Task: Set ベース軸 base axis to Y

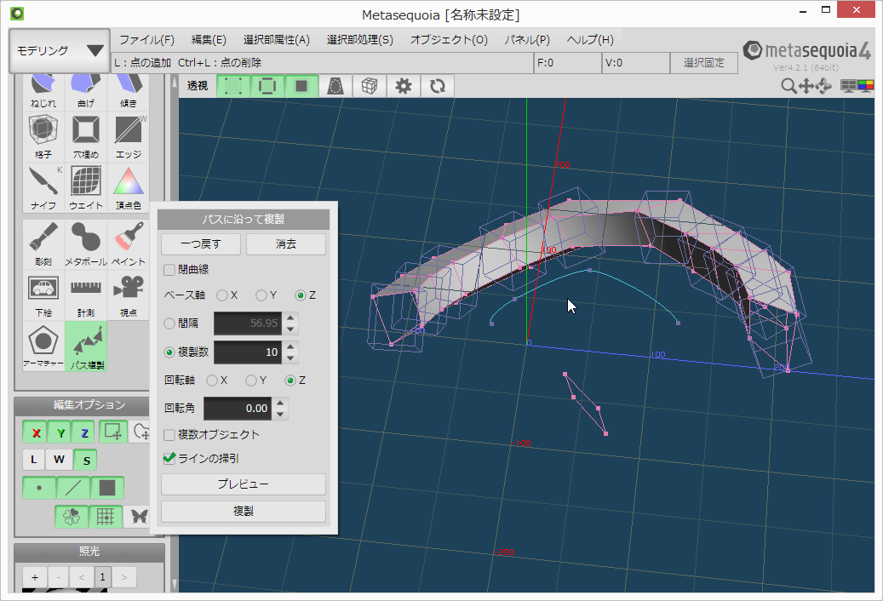Action: click(x=261, y=295)
